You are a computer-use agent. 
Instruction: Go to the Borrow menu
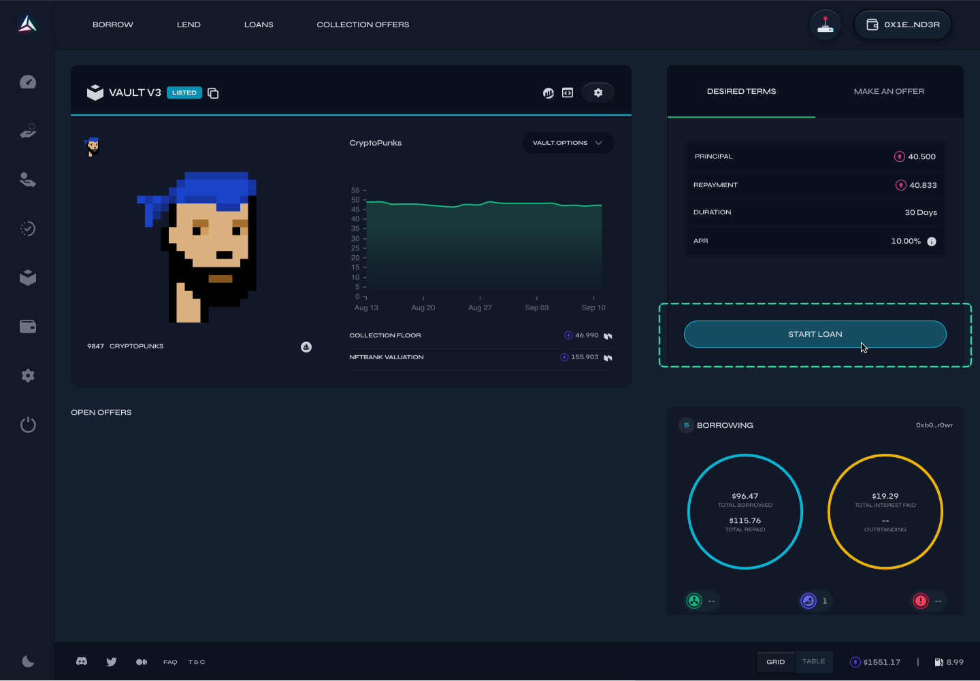click(113, 24)
